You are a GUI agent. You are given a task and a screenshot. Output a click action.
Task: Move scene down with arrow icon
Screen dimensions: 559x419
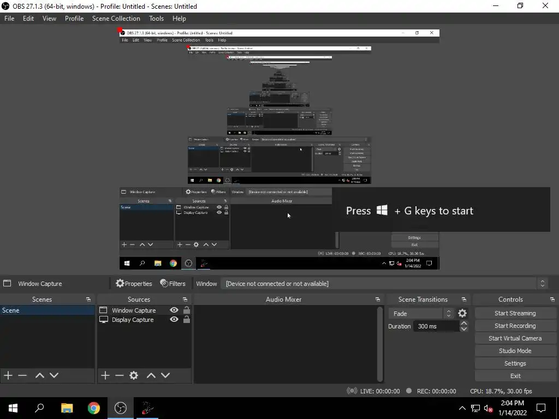[x=54, y=375]
